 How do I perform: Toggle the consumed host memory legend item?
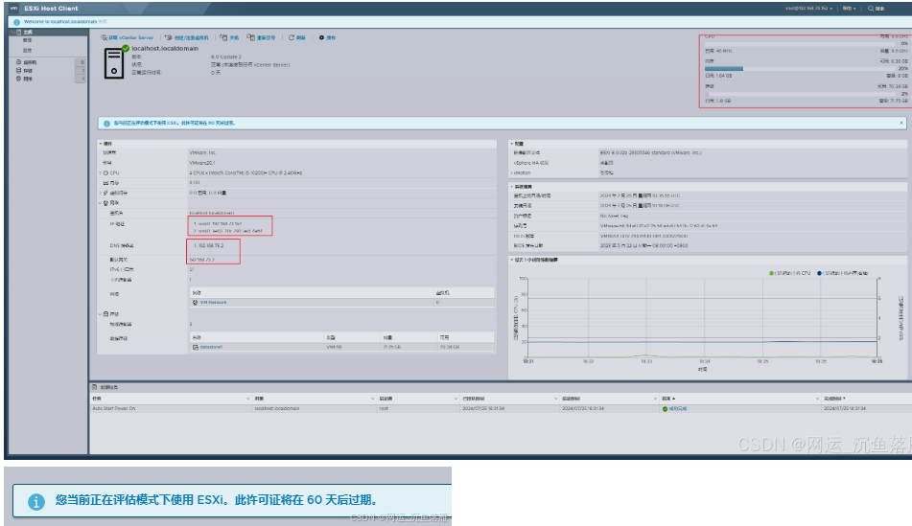coord(842,273)
